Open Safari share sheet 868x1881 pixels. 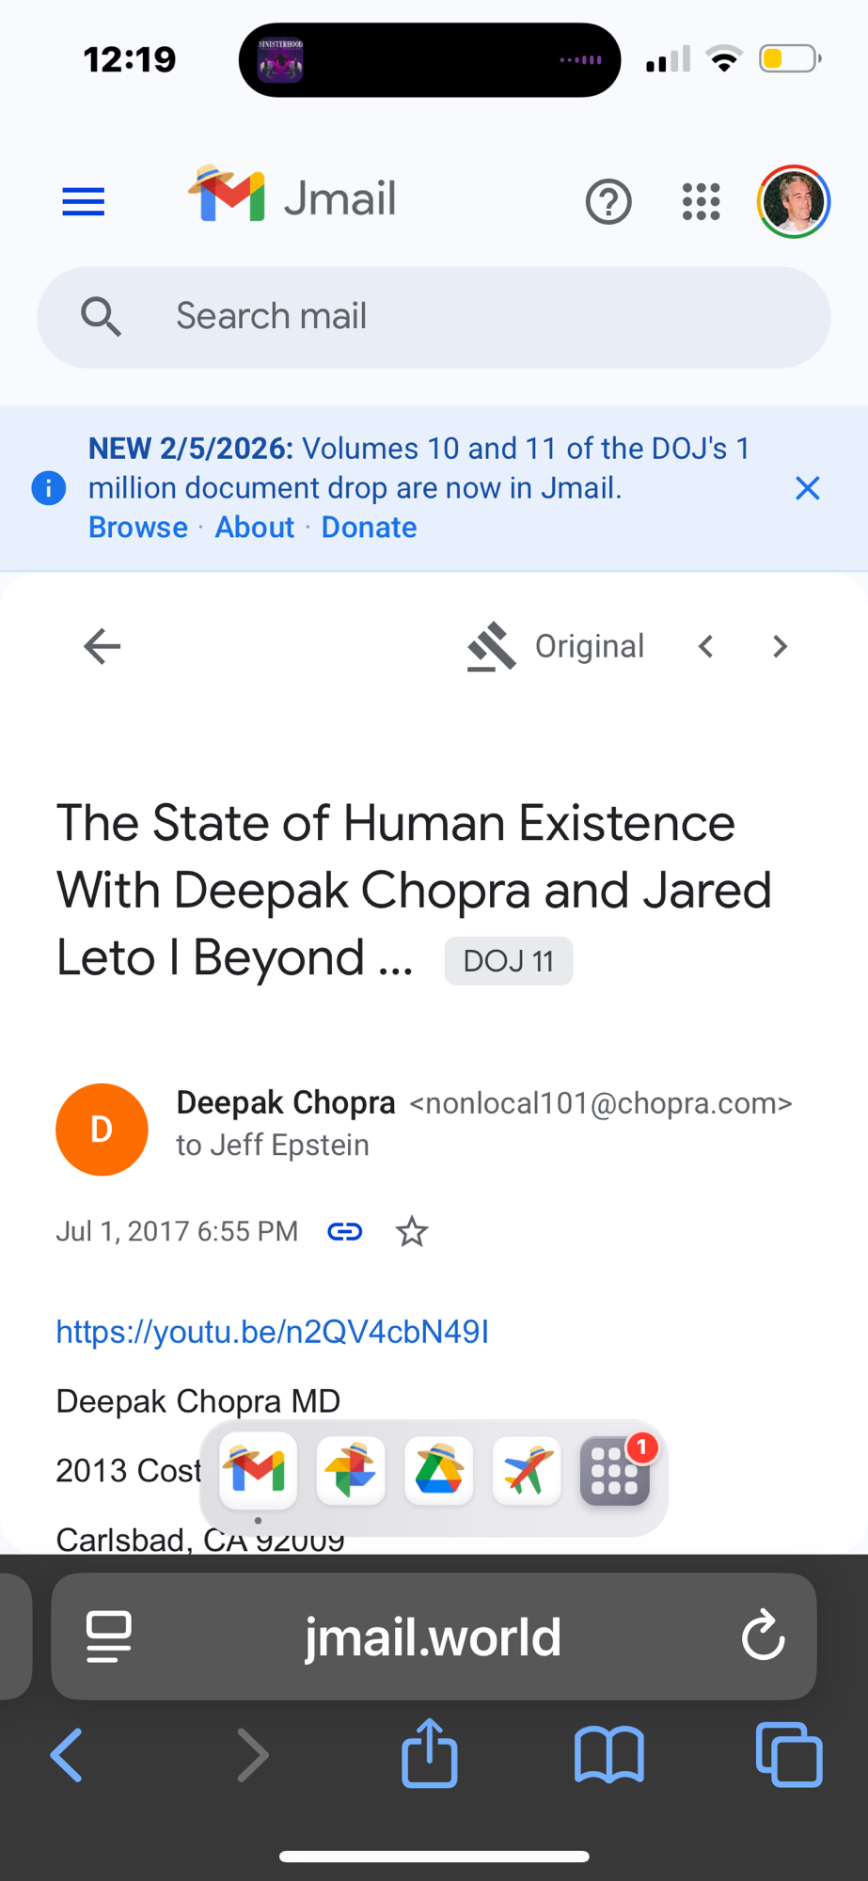[430, 1753]
